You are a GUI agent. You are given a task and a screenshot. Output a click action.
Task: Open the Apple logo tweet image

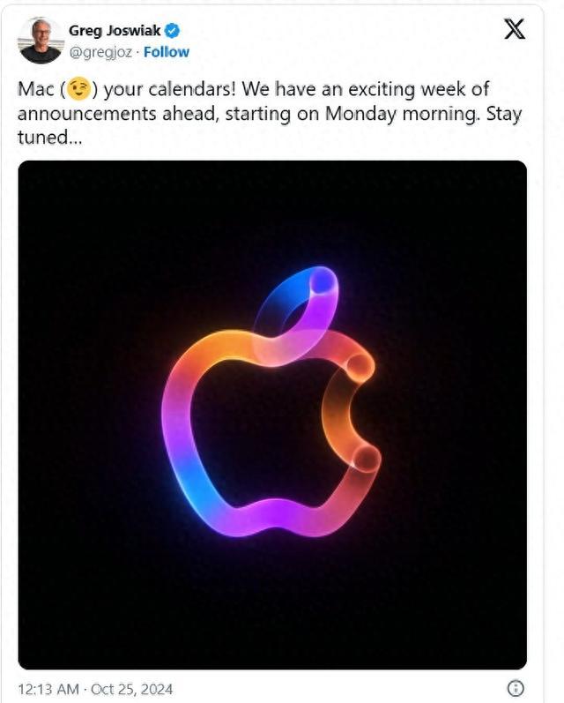(272, 415)
